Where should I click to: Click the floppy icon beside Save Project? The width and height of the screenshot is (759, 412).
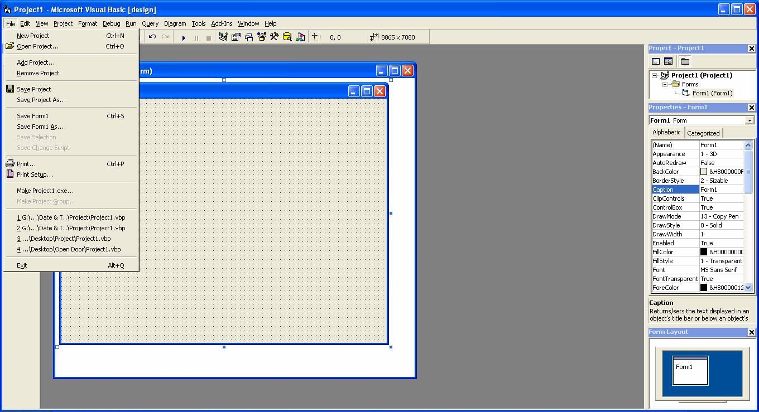click(x=9, y=89)
